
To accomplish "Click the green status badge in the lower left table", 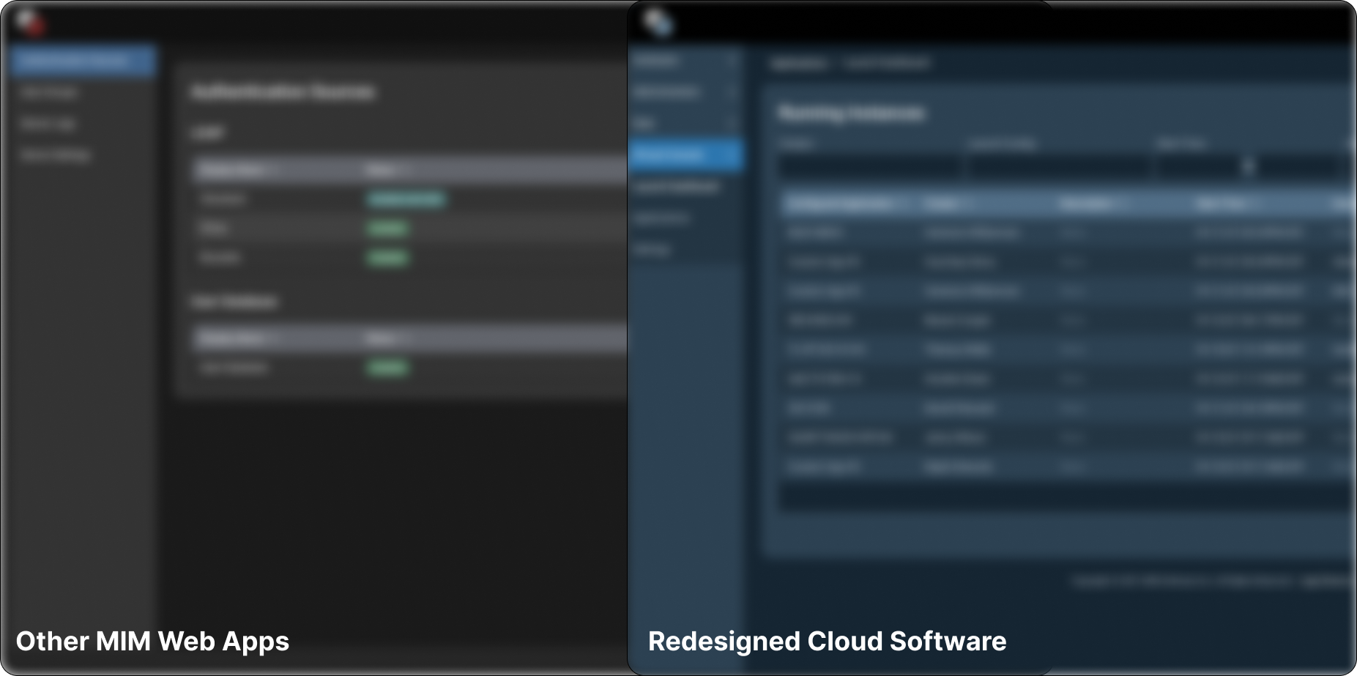I will [x=387, y=367].
